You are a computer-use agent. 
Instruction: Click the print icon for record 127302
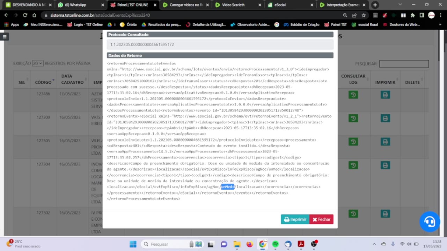pyautogui.click(x=385, y=213)
